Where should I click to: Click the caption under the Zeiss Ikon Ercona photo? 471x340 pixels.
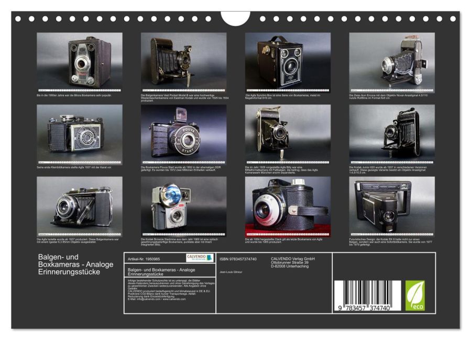tap(388, 97)
